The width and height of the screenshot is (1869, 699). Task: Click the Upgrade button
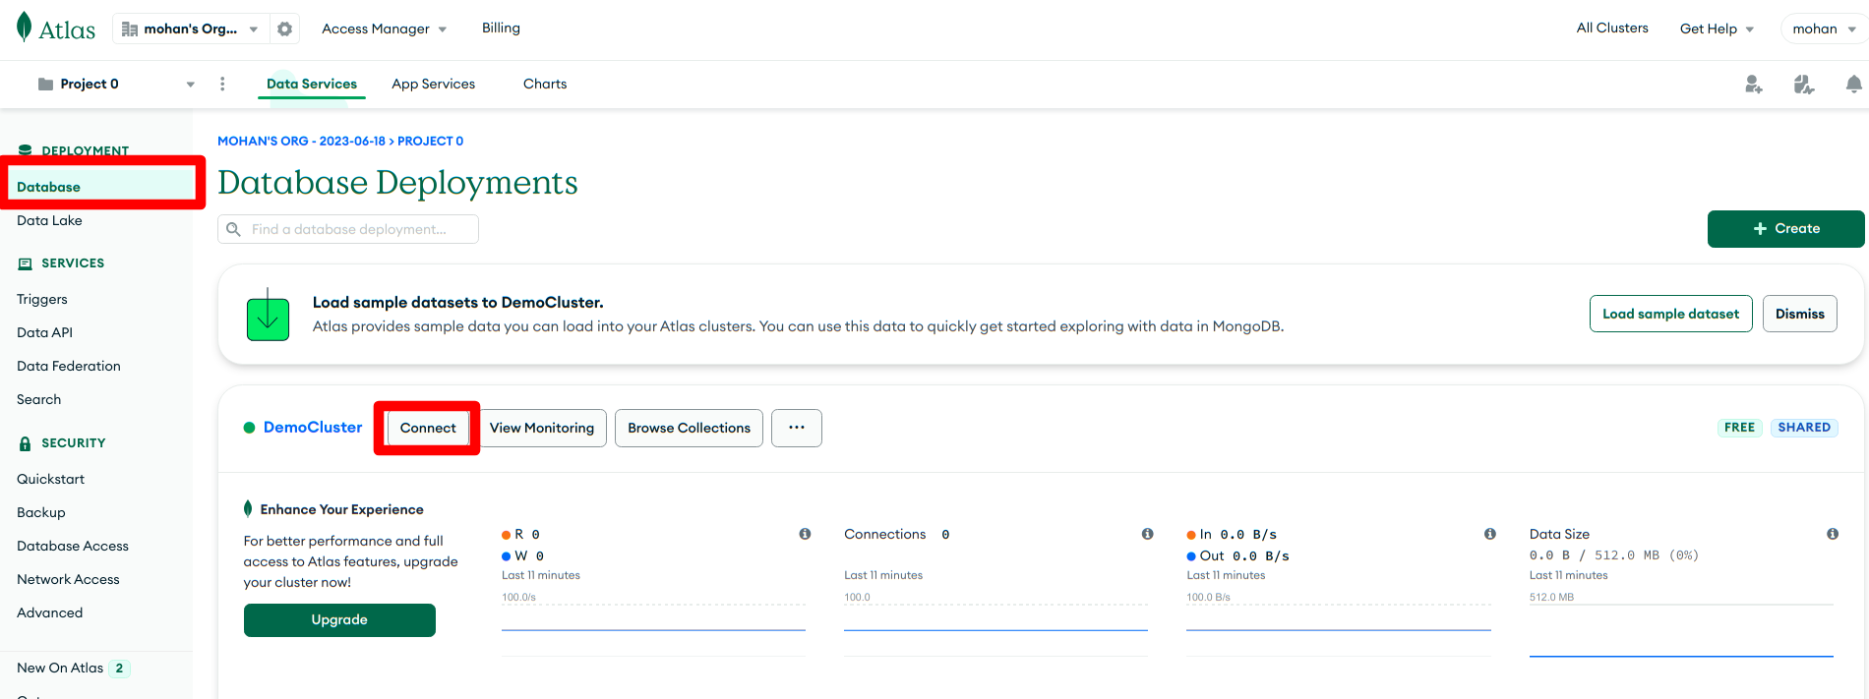point(339,620)
